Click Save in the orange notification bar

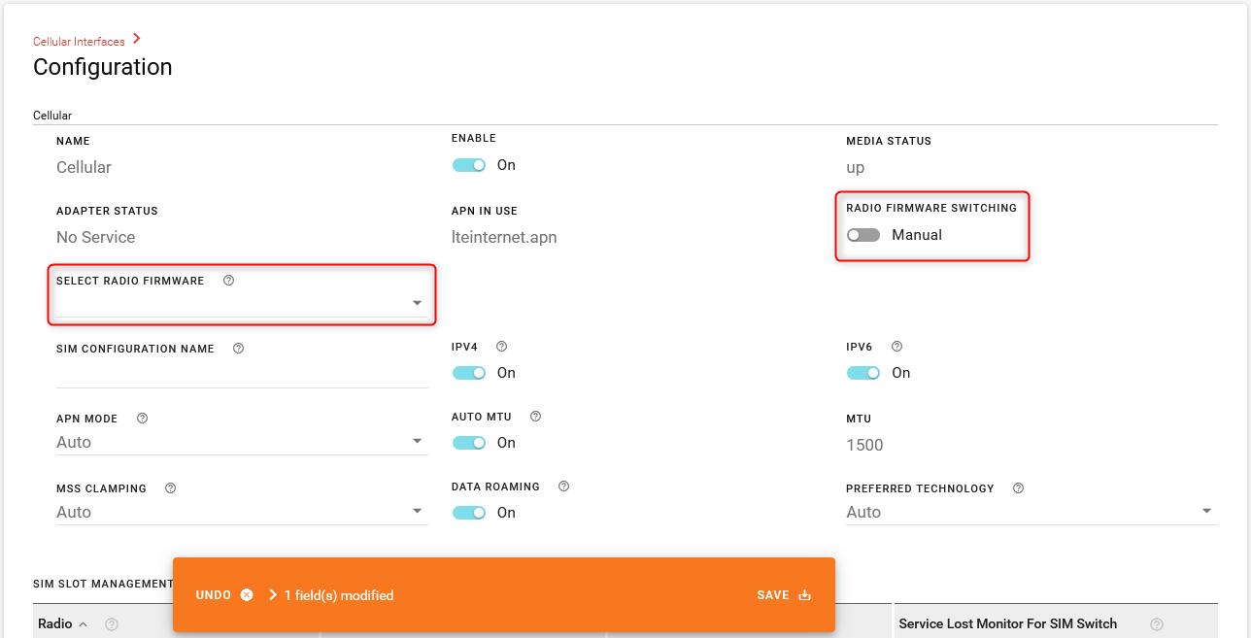783,595
